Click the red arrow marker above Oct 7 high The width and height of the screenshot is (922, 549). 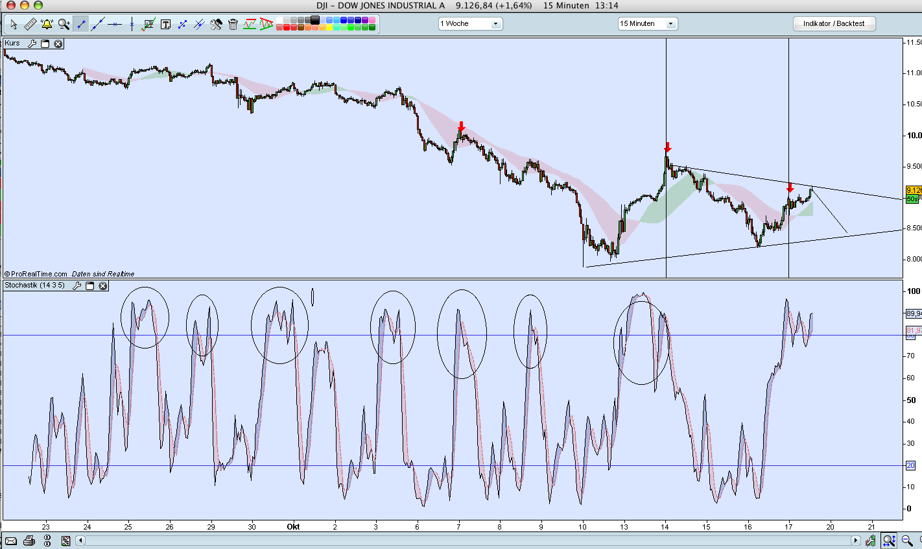click(461, 127)
